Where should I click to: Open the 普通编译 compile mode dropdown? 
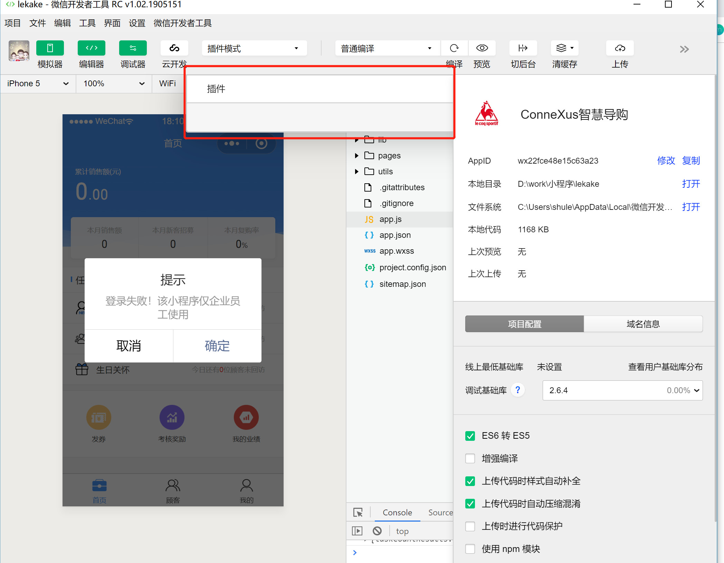coord(388,48)
